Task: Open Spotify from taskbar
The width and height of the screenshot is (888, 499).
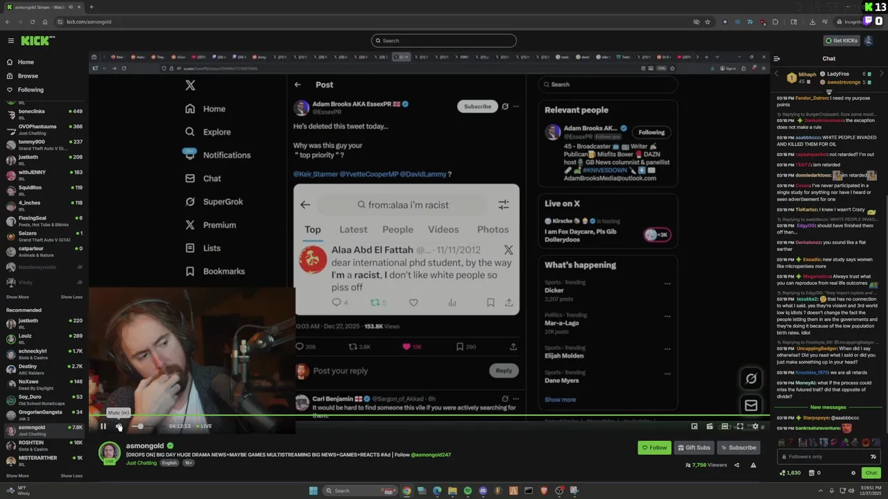Action: (468, 491)
